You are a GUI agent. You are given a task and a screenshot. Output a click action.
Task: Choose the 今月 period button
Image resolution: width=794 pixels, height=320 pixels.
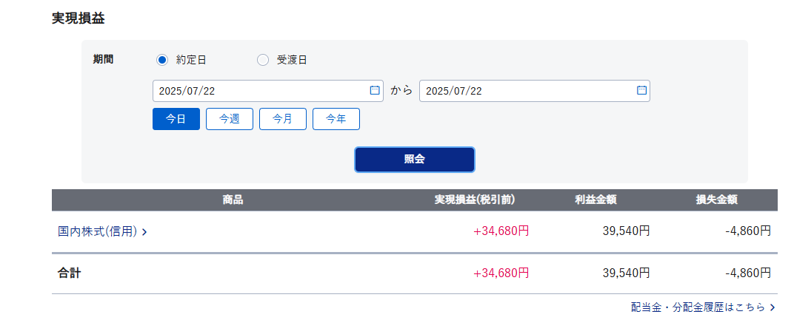pyautogui.click(x=282, y=119)
